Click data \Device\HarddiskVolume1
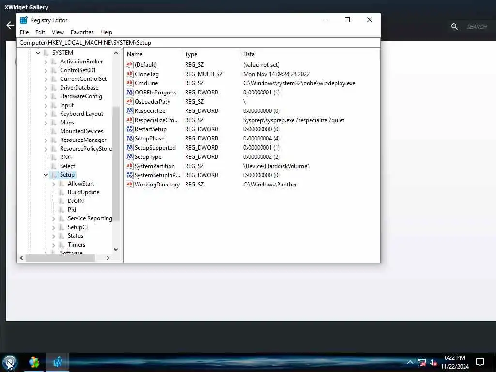 point(277,166)
